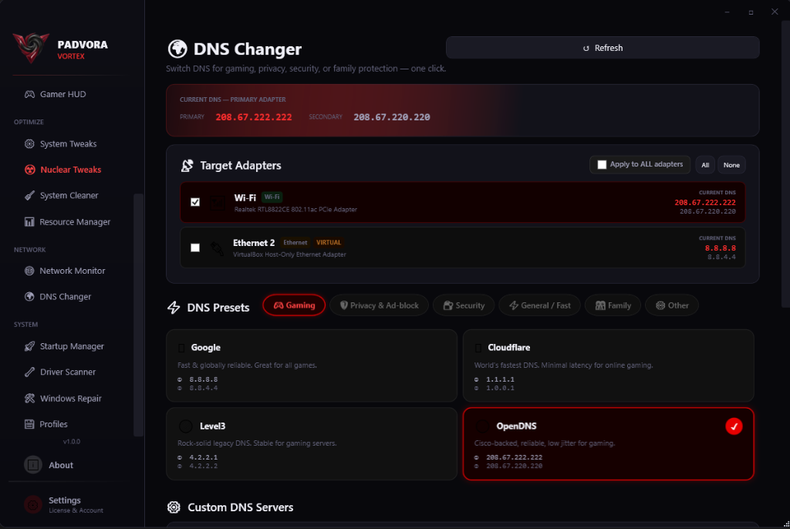790x529 pixels.
Task: Click the OpenDNS red checkmark badge
Action: (734, 426)
